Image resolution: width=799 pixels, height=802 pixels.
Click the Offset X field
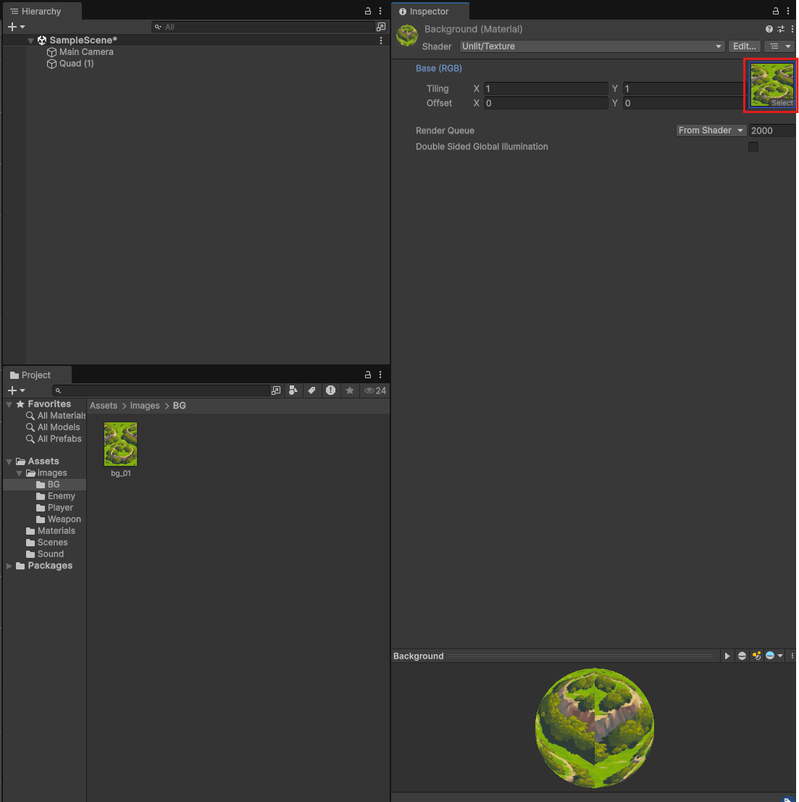545,104
